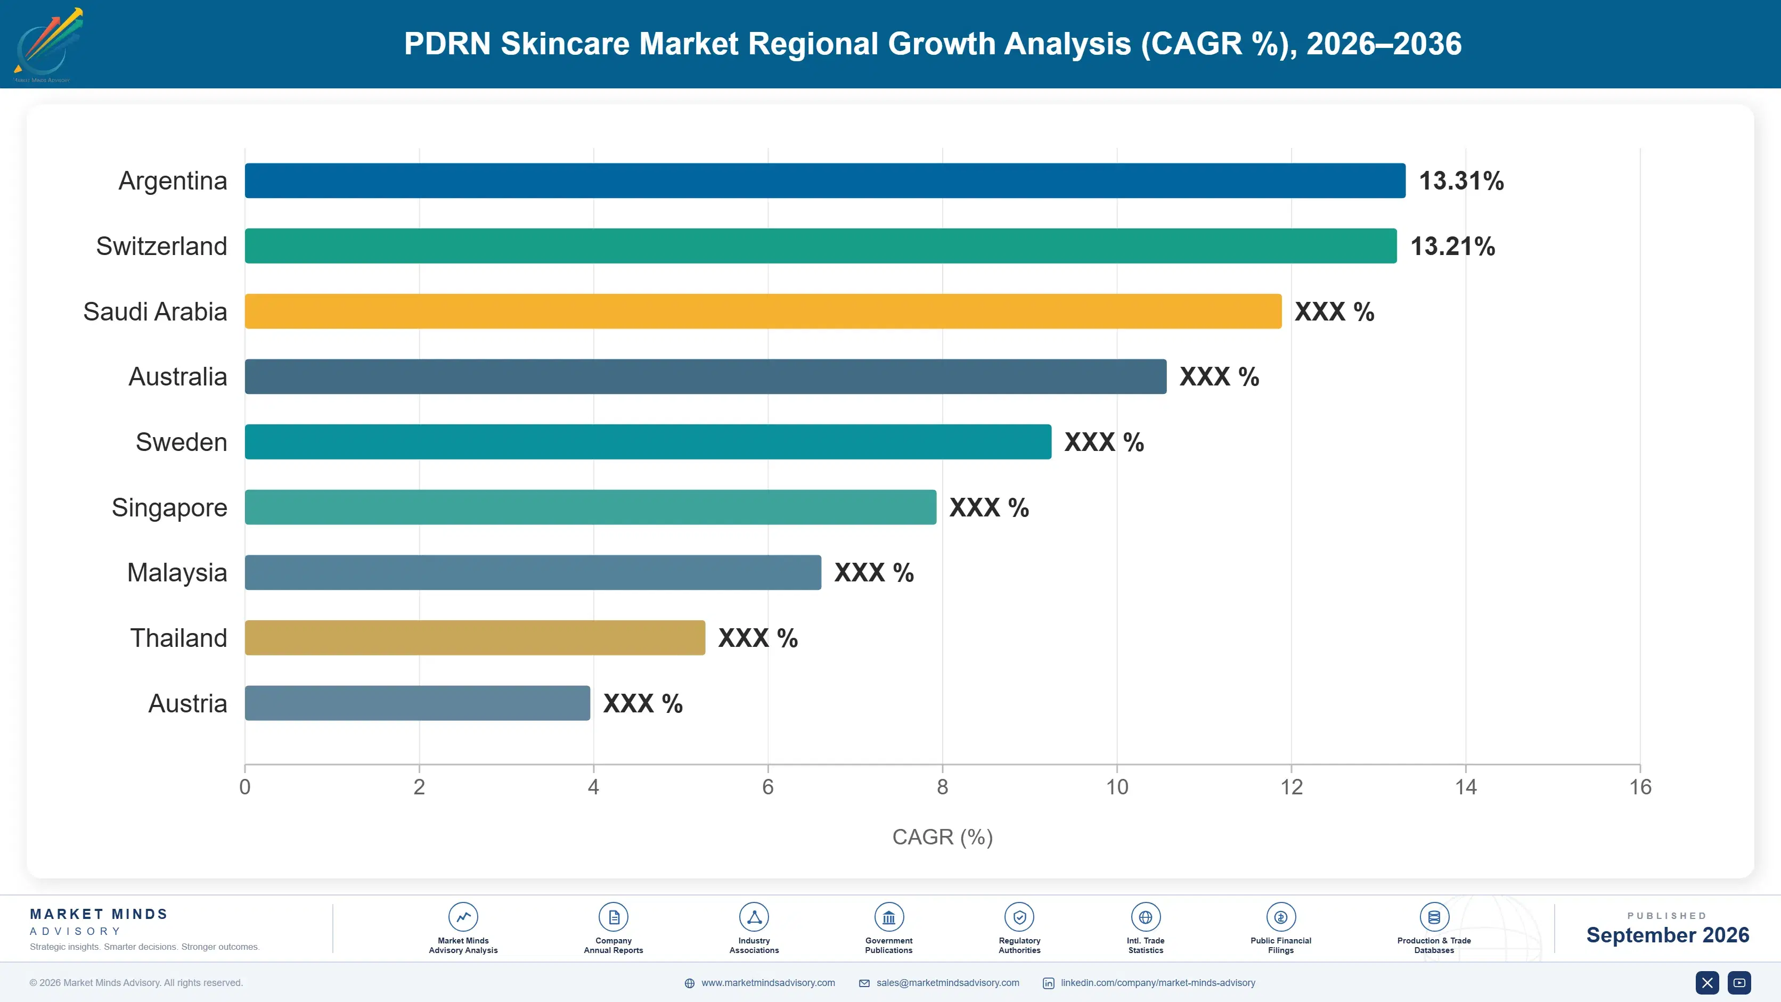
Task: Click the Company Annual Reports document icon
Action: pos(613,917)
